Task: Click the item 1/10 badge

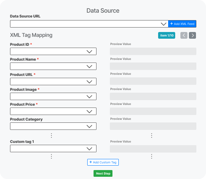Action: pyautogui.click(x=167, y=35)
